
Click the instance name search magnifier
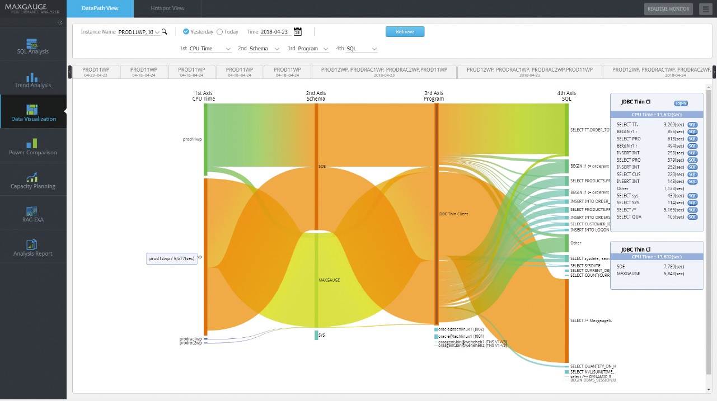[165, 32]
